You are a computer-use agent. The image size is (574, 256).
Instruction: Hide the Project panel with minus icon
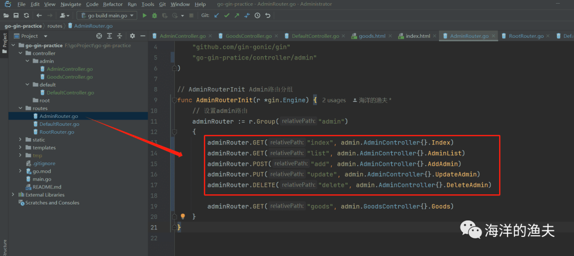(x=143, y=36)
